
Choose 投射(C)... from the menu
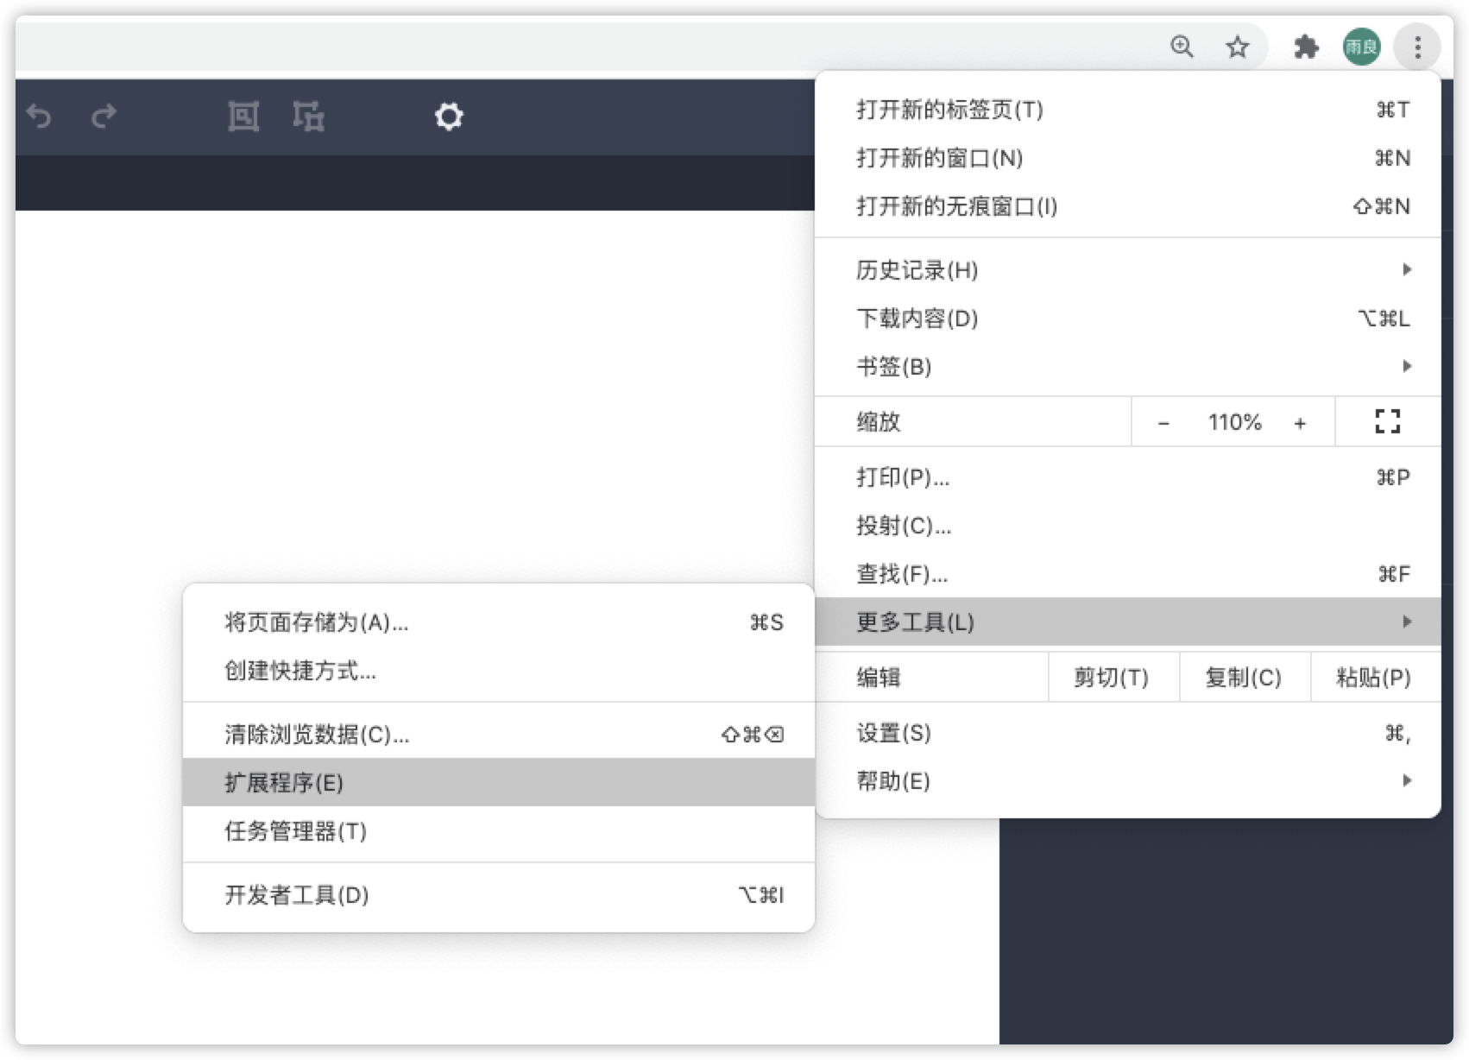(1128, 526)
